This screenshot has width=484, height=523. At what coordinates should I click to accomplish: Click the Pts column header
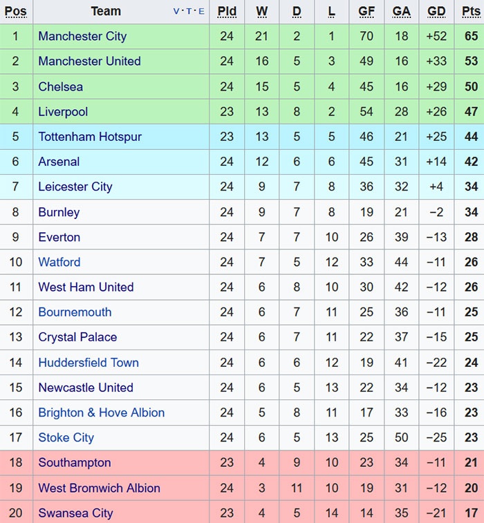[x=470, y=12]
